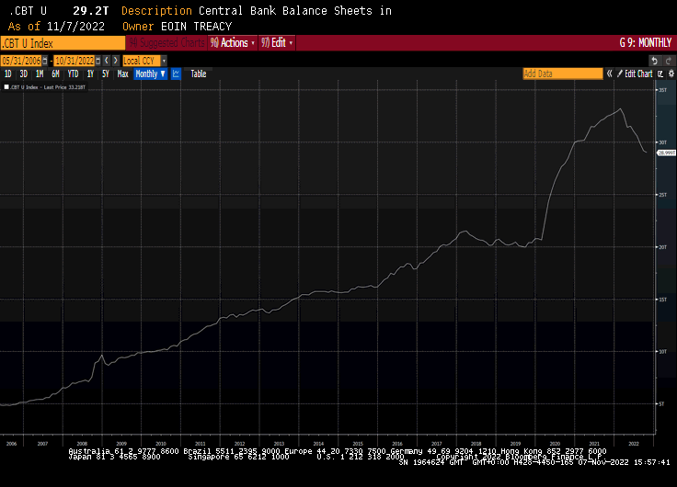Click the 30T y-axis label
Image resolution: width=677 pixels, height=487 pixels.
coord(663,142)
